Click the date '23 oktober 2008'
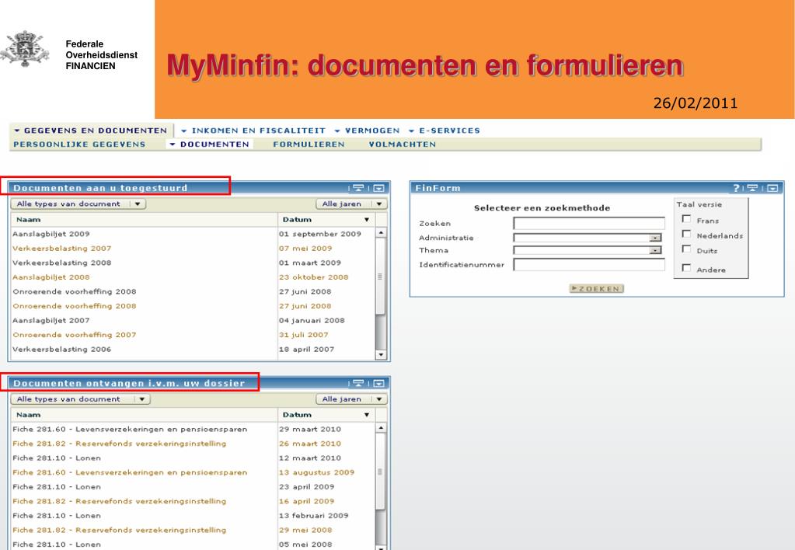 coord(313,277)
